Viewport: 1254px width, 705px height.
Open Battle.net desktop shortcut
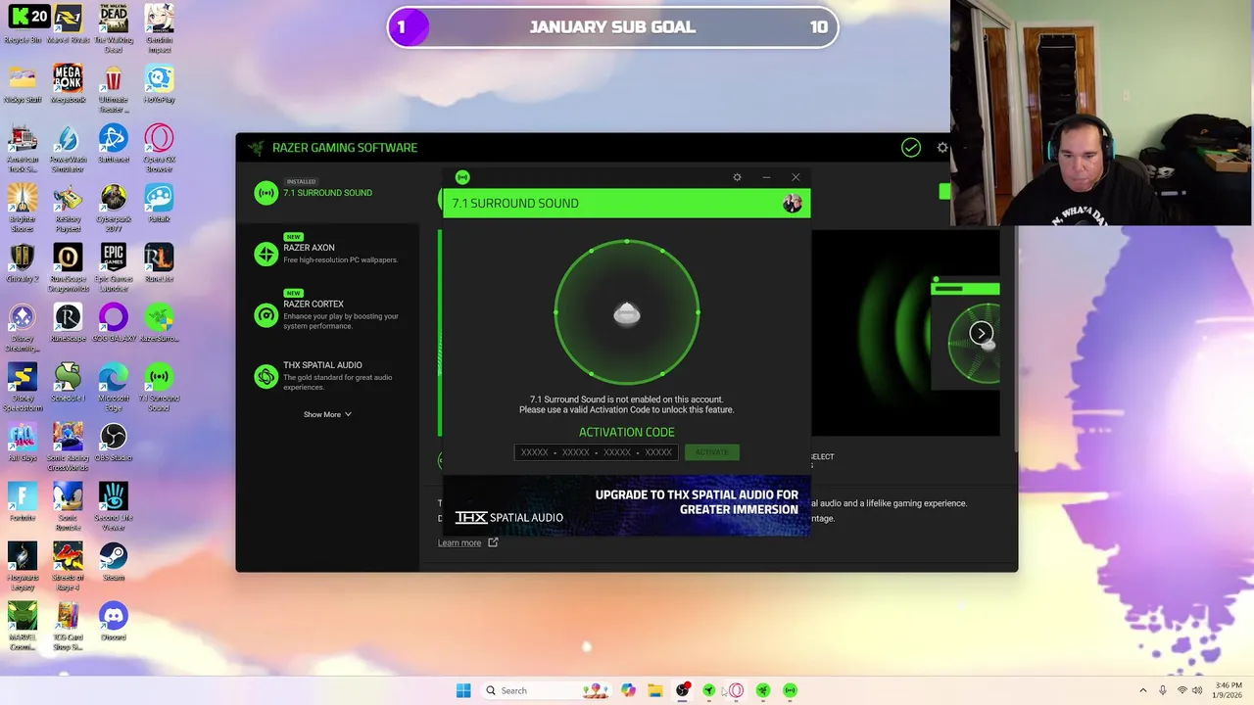click(114, 144)
